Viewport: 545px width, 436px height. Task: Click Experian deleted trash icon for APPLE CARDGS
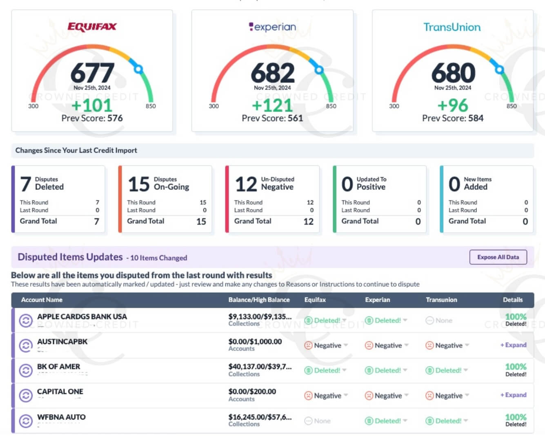tap(369, 320)
